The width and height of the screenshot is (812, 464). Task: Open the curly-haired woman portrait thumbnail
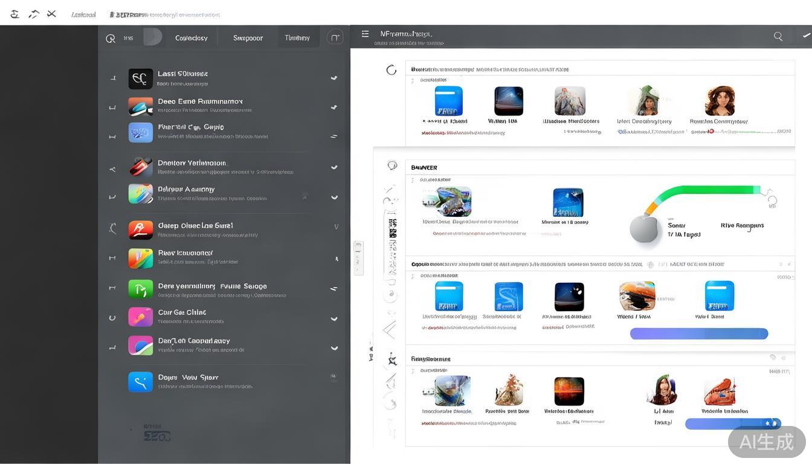(x=719, y=101)
